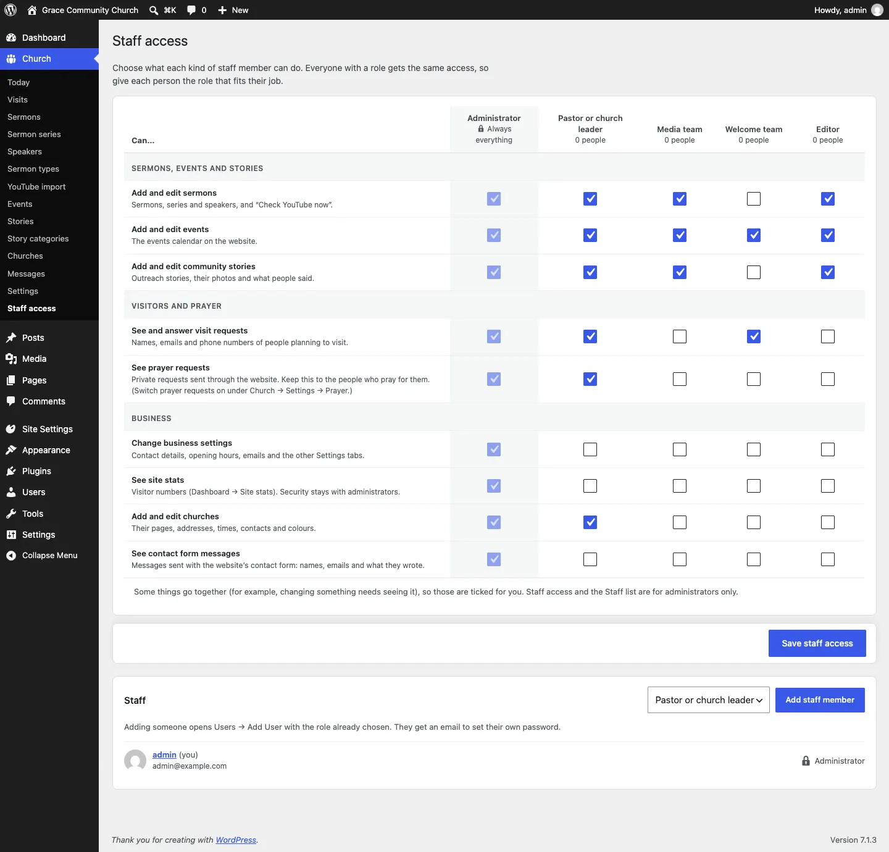Image resolution: width=889 pixels, height=852 pixels.
Task: Open the comments bubble in the admin bar
Action: tap(191, 10)
